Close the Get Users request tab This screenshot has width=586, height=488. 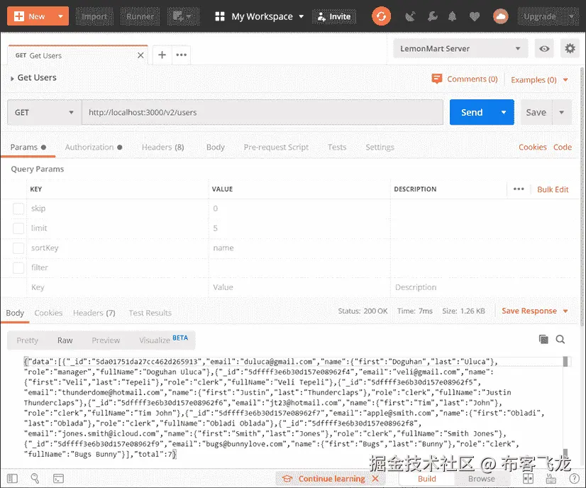(140, 55)
